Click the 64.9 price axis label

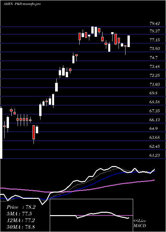[x=154, y=129]
